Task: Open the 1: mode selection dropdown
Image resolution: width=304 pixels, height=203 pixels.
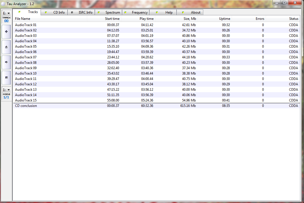Action: (x=6, y=90)
